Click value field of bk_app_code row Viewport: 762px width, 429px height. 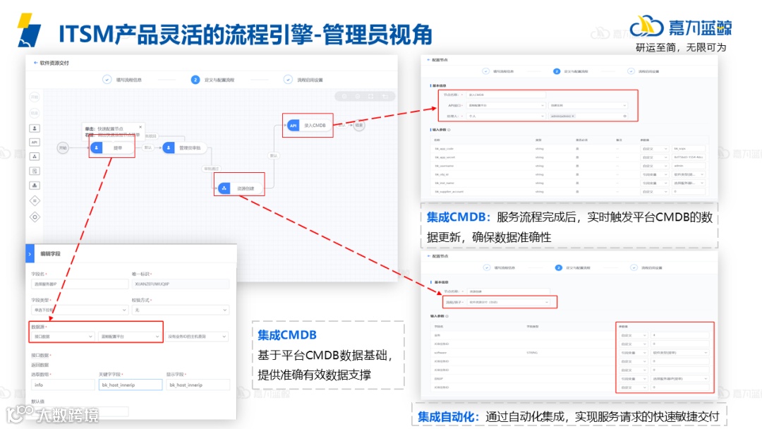689,149
